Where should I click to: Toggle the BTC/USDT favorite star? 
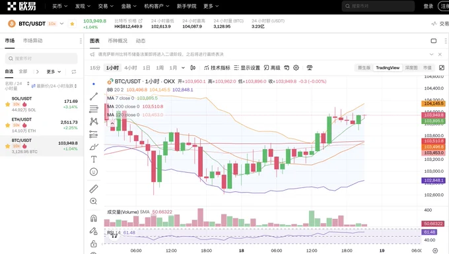72,24
